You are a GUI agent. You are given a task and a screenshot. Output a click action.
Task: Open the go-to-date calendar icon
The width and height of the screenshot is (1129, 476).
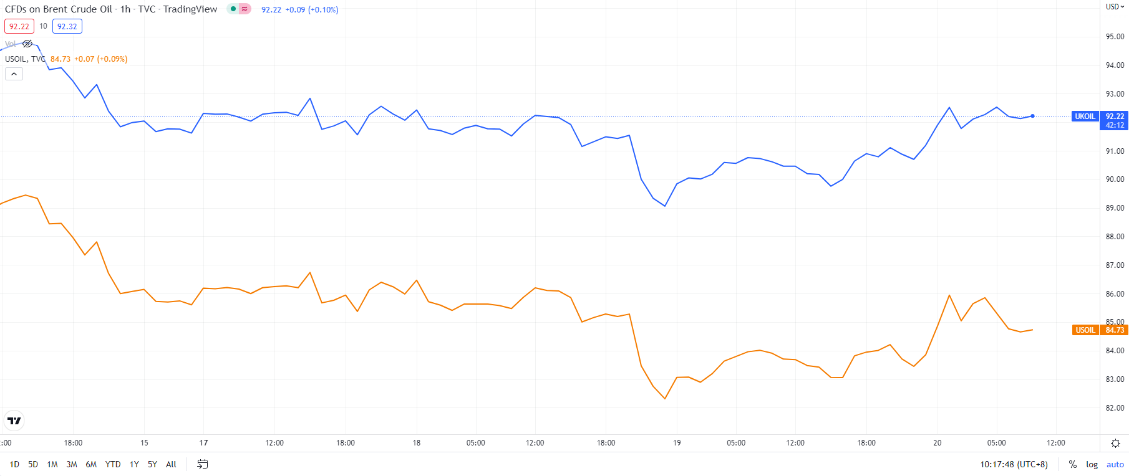point(202,464)
